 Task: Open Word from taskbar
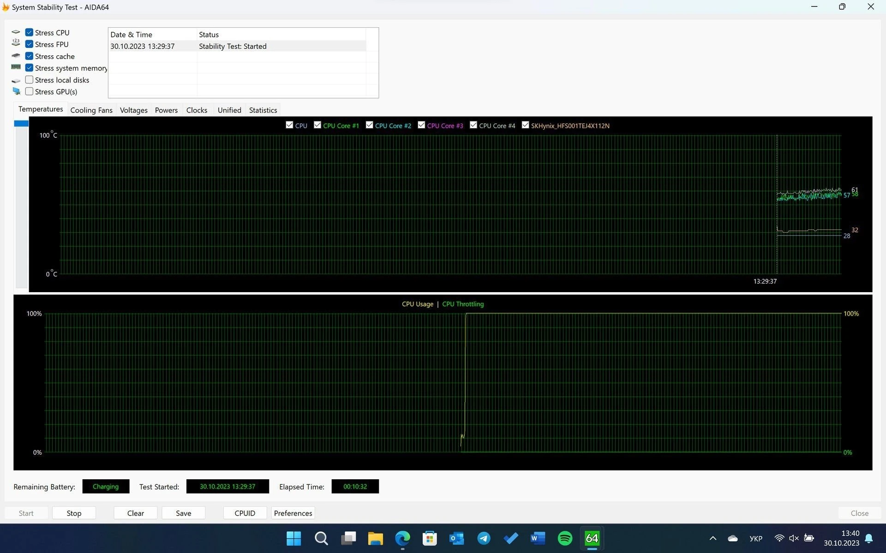click(538, 538)
